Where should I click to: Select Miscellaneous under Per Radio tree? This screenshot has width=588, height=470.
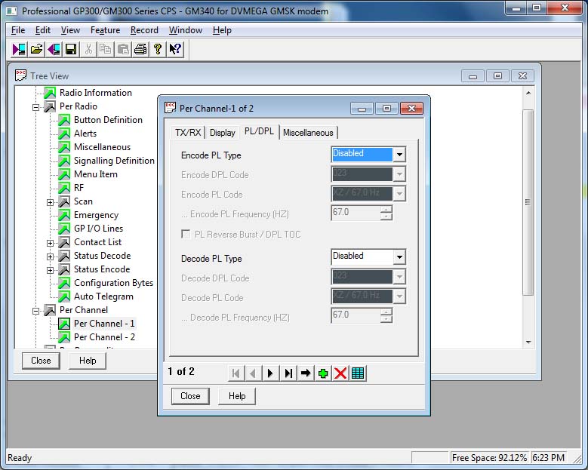pyautogui.click(x=103, y=147)
